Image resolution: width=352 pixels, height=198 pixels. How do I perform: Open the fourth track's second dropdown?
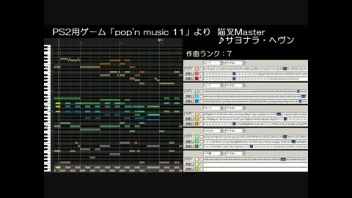tap(235, 131)
